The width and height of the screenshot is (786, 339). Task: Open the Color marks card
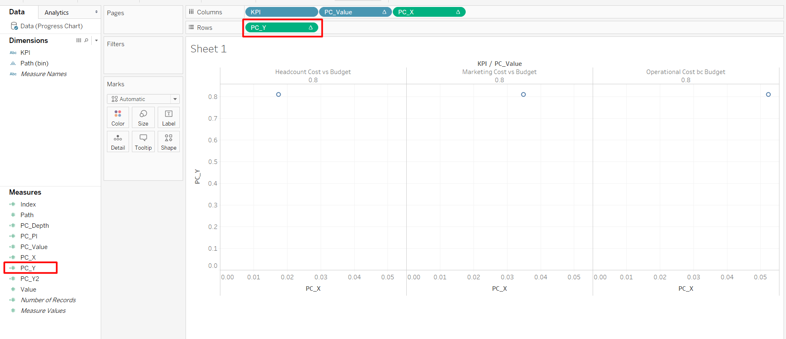click(x=118, y=117)
